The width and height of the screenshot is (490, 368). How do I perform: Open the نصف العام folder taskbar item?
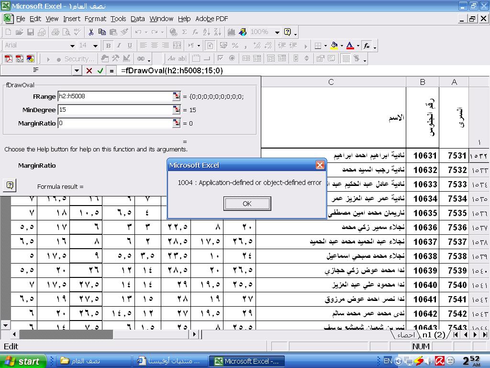click(x=94, y=361)
